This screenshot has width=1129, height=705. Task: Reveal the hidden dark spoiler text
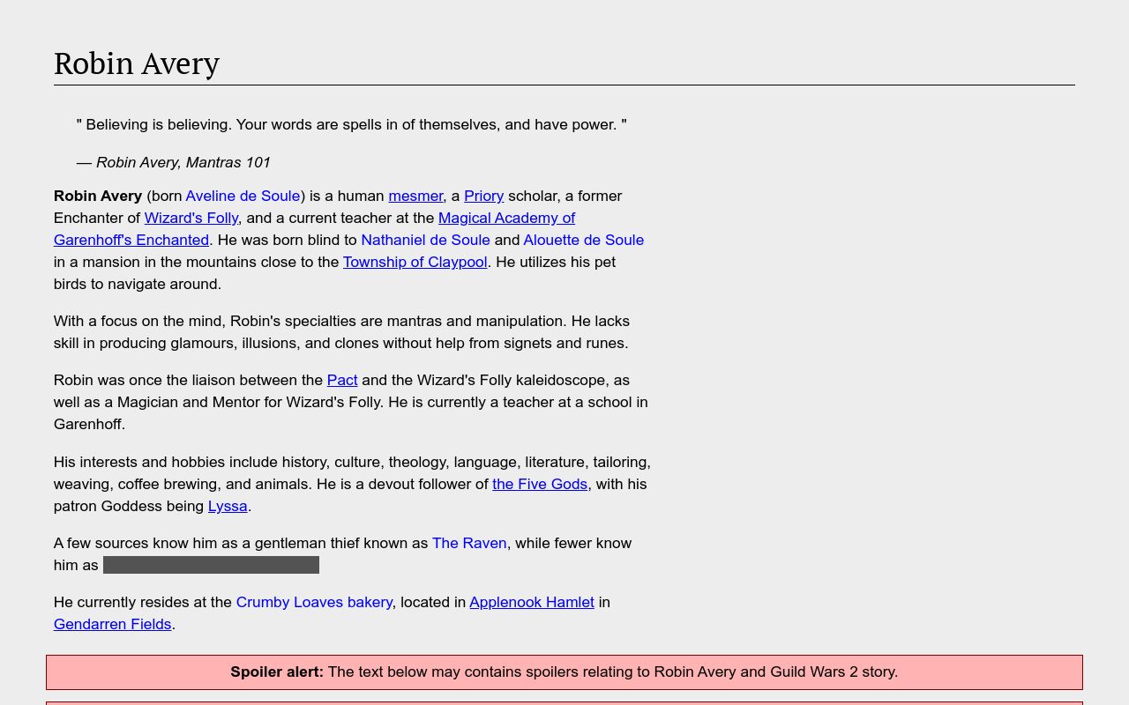(x=211, y=565)
